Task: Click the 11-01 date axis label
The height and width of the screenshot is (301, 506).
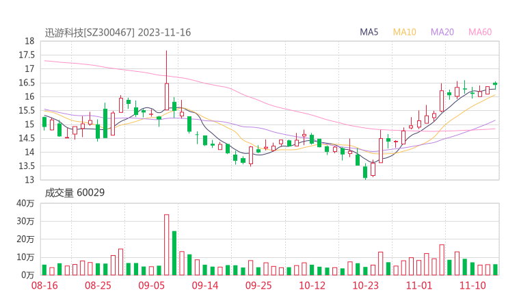Action: 418,285
